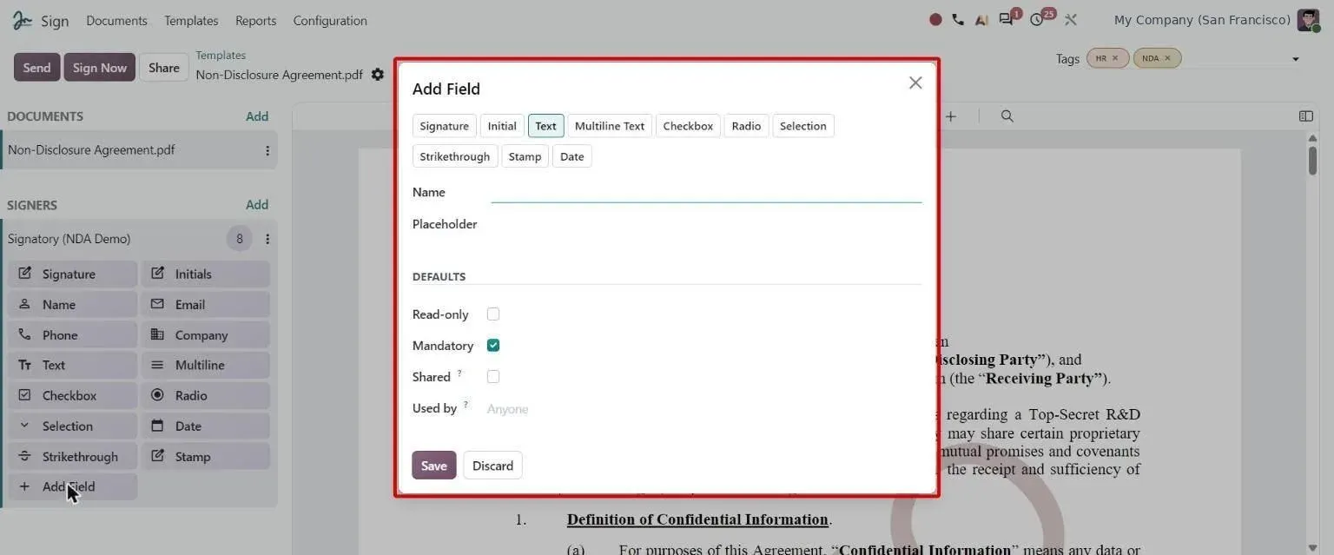
Task: Open the debug tools wrench icon
Action: point(1071,19)
